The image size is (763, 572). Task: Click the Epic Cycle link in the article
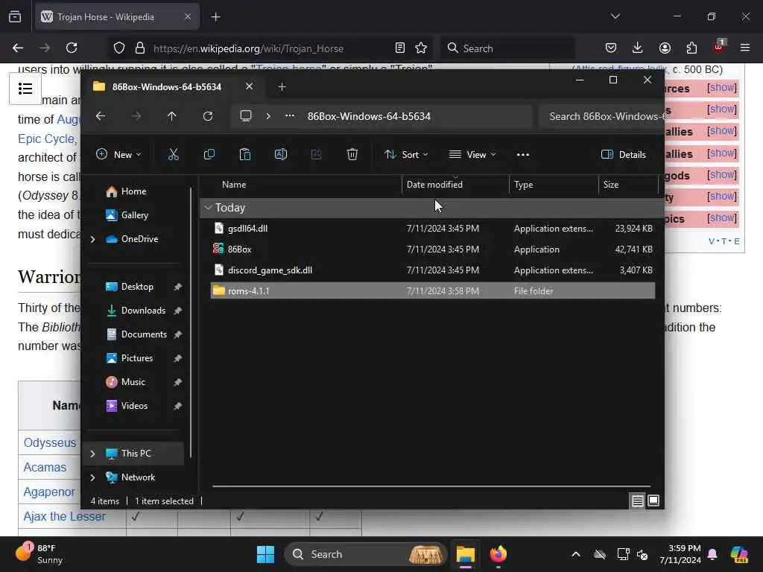click(x=47, y=139)
